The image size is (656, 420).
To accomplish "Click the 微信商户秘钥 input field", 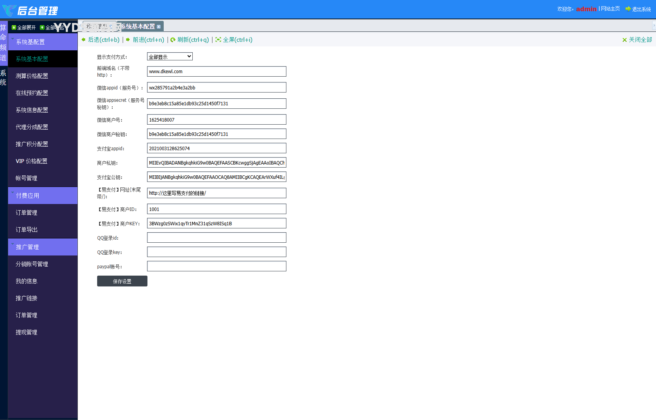I will tap(217, 134).
